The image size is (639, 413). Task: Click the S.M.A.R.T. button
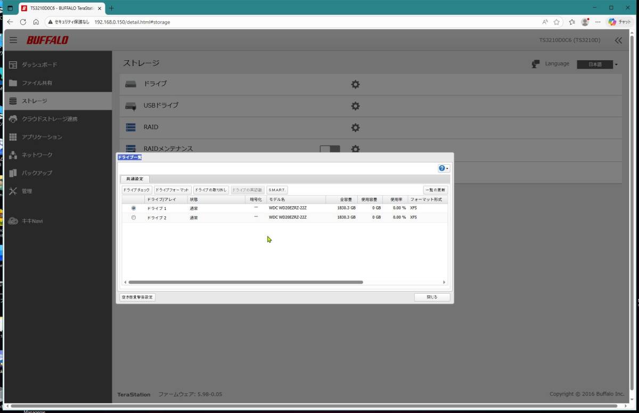pos(277,190)
